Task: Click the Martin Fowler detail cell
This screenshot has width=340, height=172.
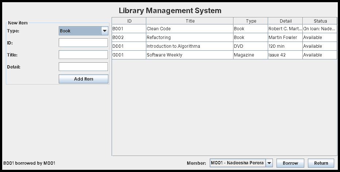Action: 286,38
